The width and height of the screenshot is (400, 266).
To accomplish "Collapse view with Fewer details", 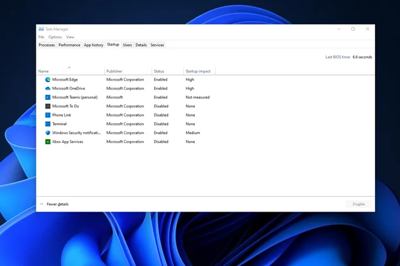I will (54, 204).
